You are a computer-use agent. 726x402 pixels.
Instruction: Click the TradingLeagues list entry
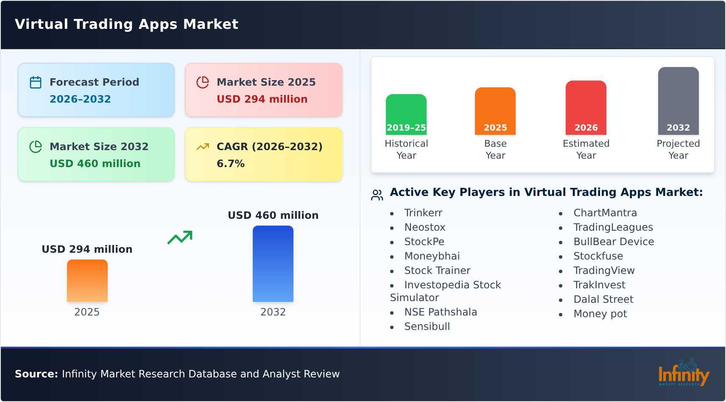click(613, 227)
